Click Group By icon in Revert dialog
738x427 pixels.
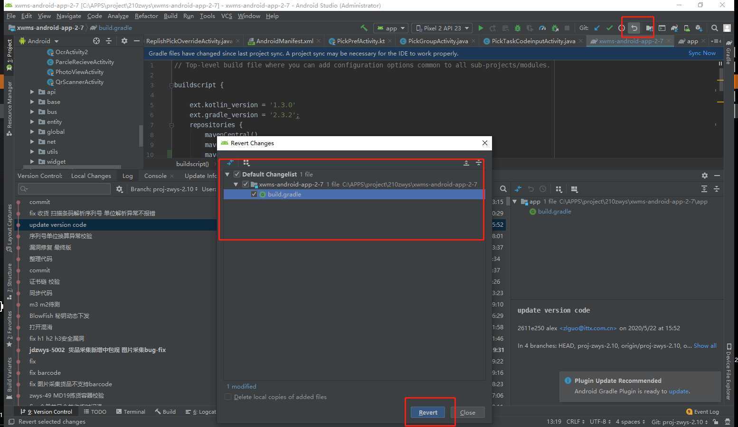246,163
